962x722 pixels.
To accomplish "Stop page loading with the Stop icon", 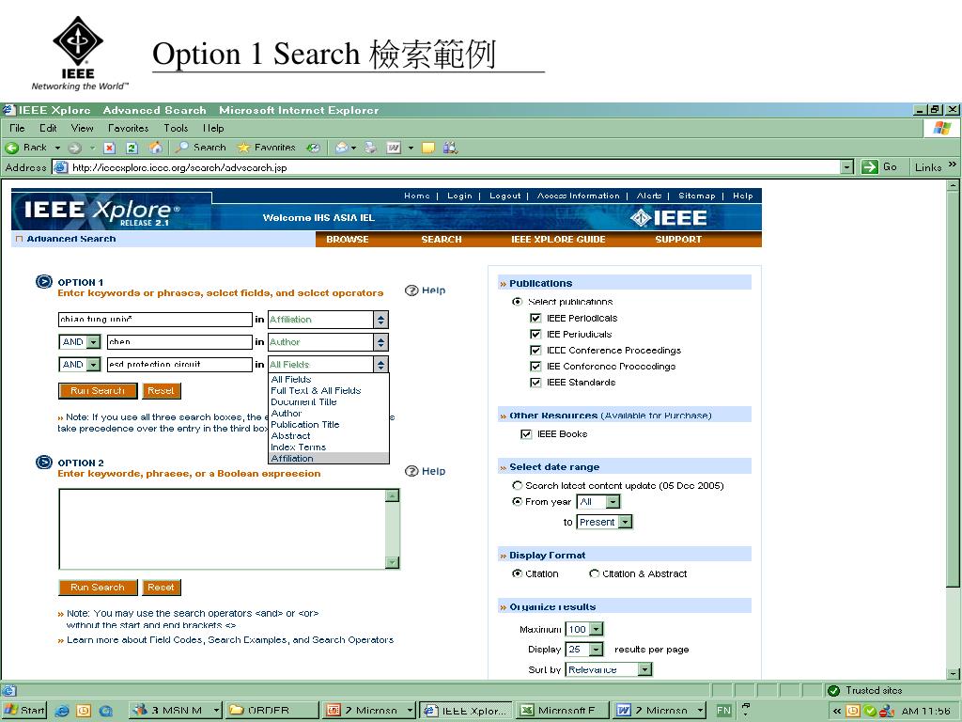I will (x=109, y=148).
